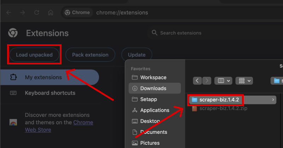Image resolution: width=283 pixels, height=148 pixels.
Task: Click the Applications icon in sidebar
Action: click(135, 110)
